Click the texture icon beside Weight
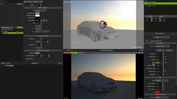Image resolution: width=177 pixels, height=99 pixels. pyautogui.click(x=45, y=5)
